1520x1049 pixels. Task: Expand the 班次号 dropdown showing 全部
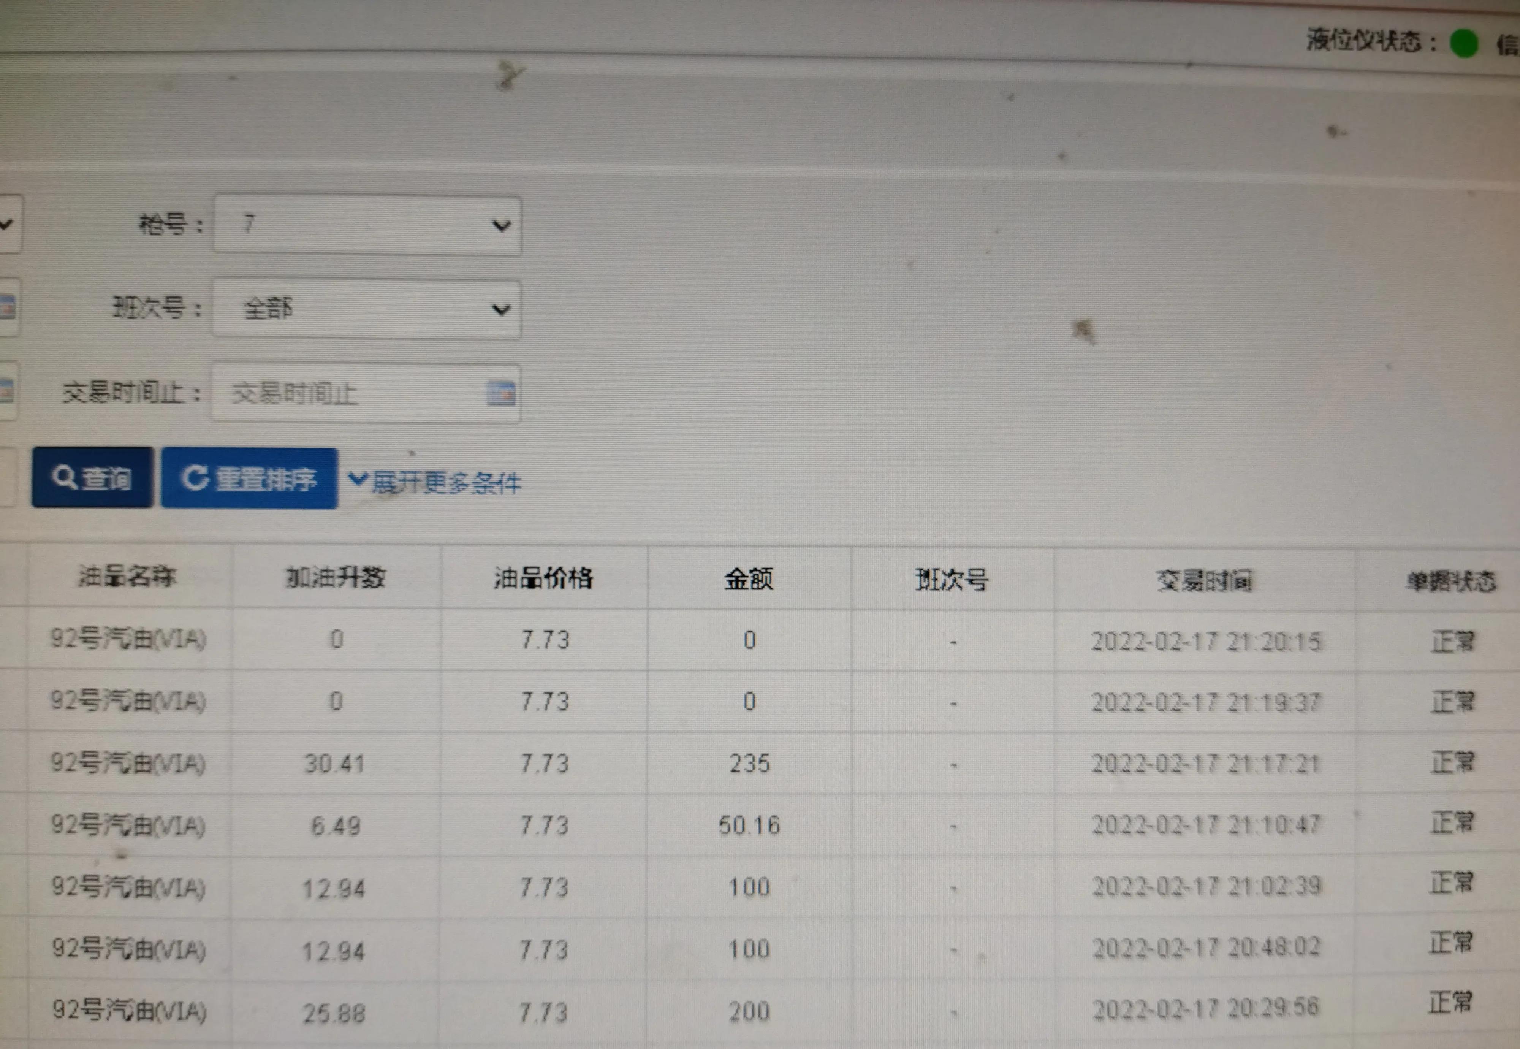coord(367,309)
